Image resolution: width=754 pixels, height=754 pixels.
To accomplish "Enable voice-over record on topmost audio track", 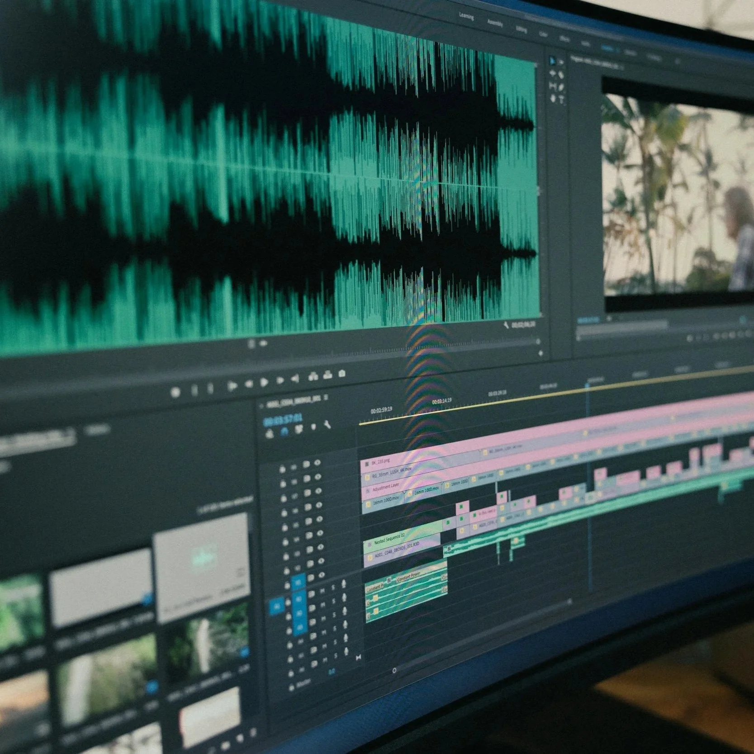I will click(x=344, y=583).
